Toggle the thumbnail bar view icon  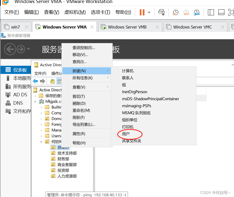[221, 12]
